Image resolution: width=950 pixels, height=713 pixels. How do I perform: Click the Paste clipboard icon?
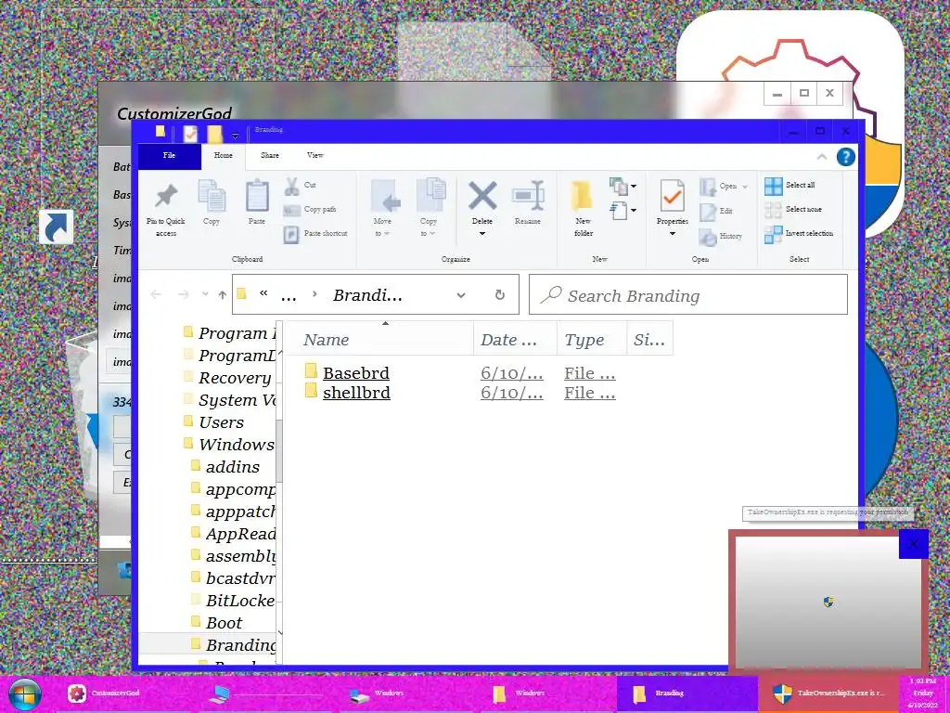point(257,196)
